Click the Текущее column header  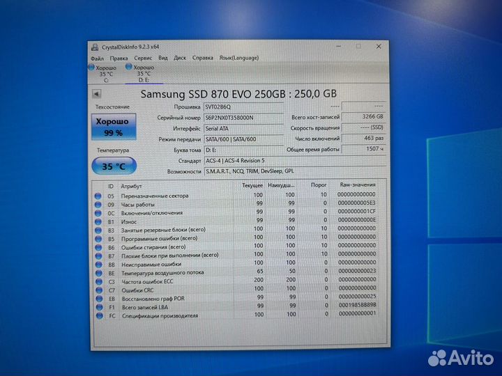click(252, 185)
